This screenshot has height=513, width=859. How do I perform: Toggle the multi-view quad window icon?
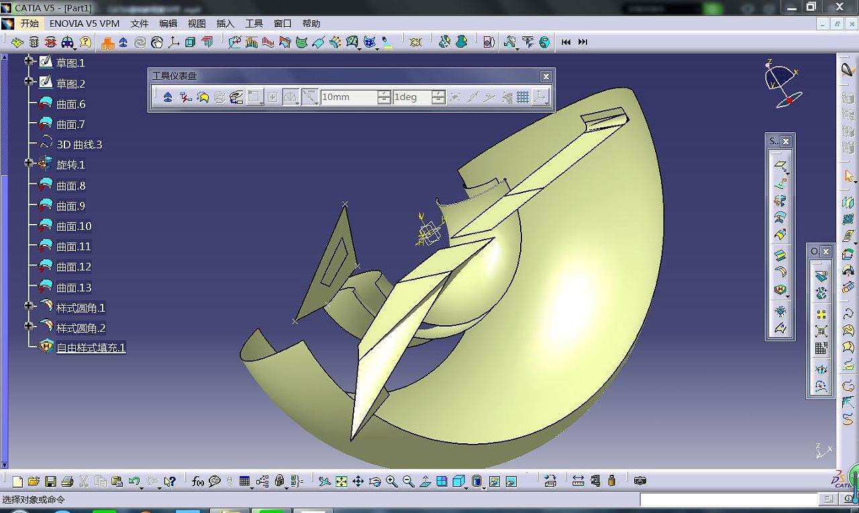[442, 481]
